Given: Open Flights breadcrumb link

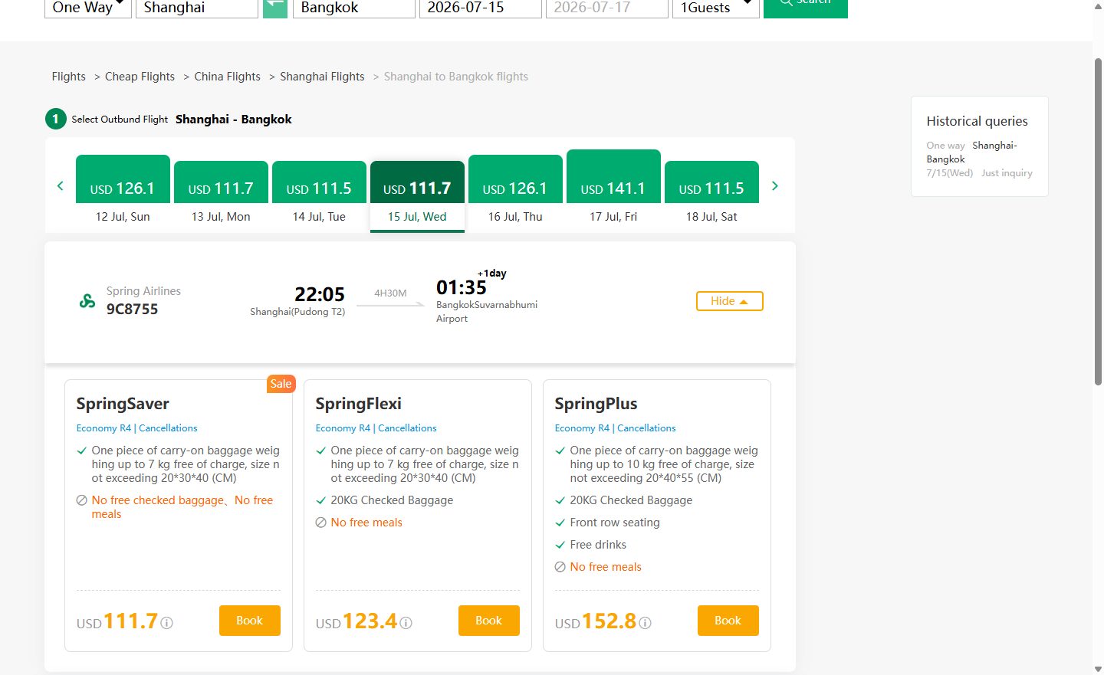Looking at the screenshot, I should click(68, 77).
